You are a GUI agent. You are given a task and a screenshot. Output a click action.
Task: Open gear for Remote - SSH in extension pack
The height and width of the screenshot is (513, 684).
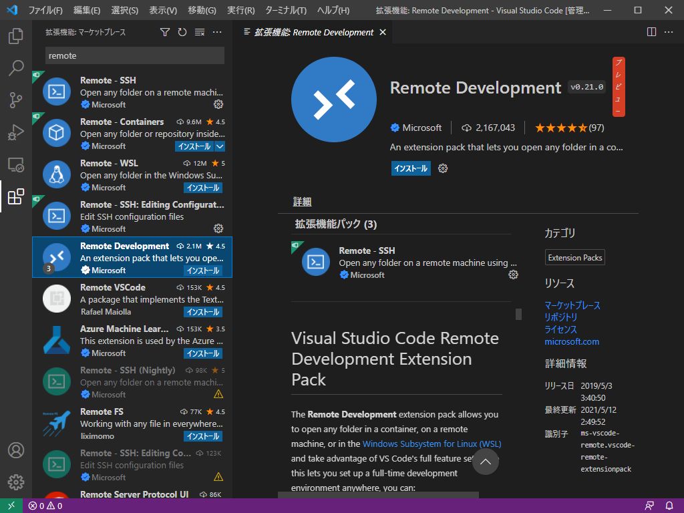(x=514, y=275)
